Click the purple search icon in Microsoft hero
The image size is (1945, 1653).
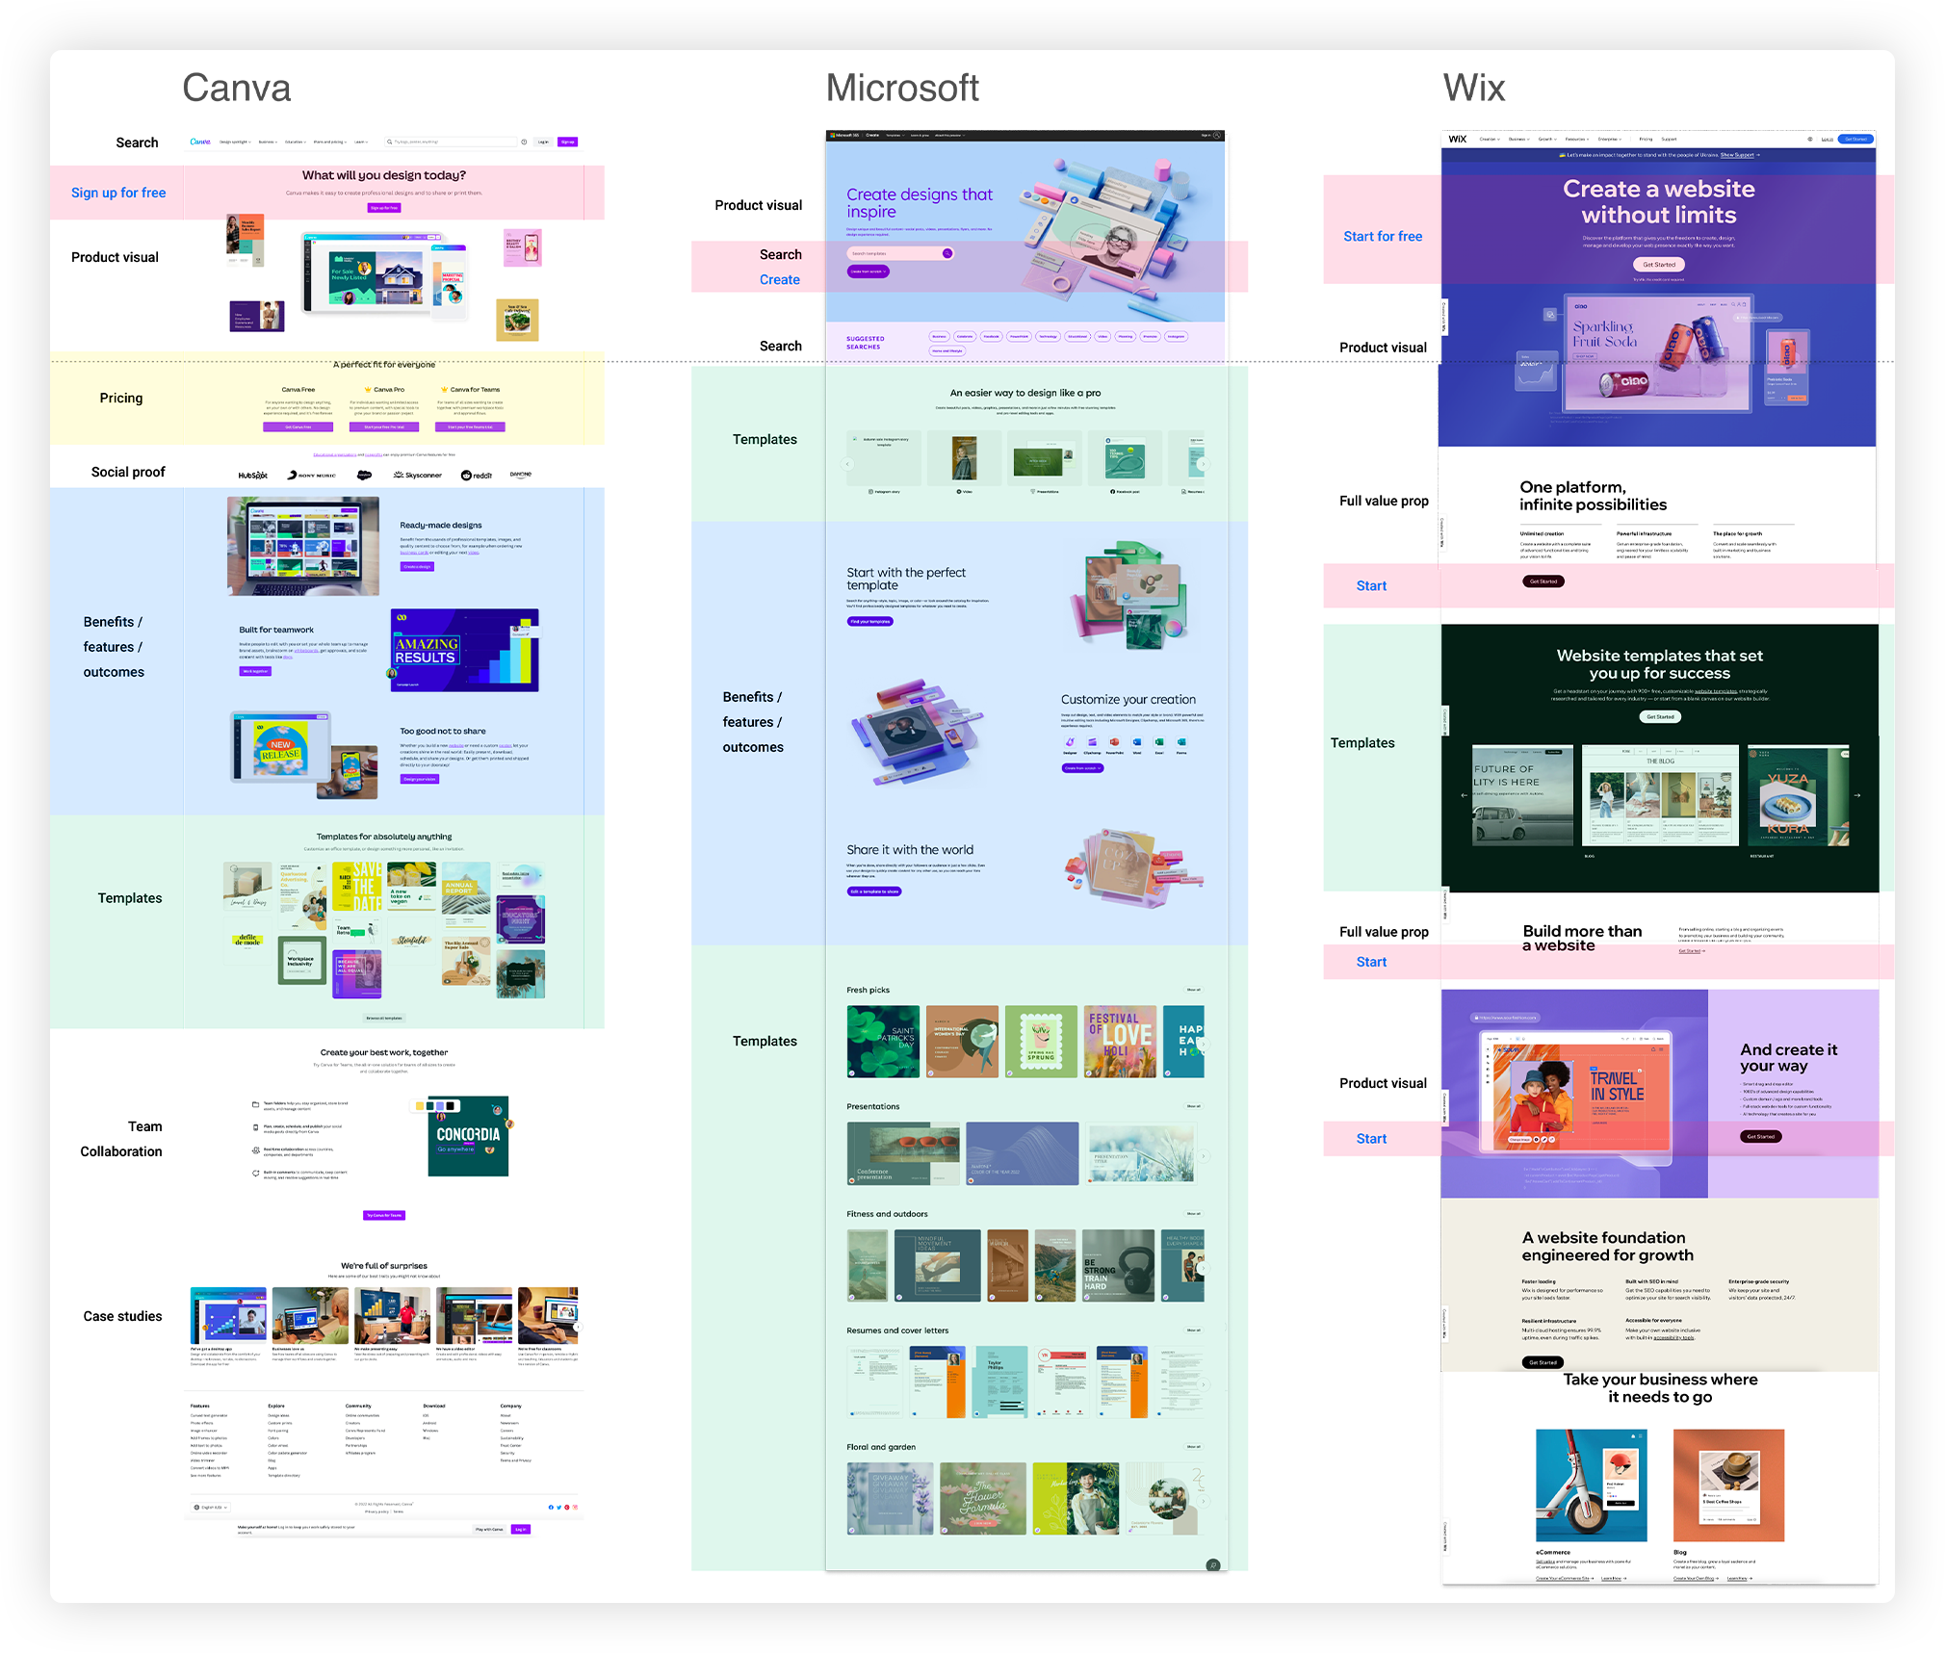tap(947, 253)
